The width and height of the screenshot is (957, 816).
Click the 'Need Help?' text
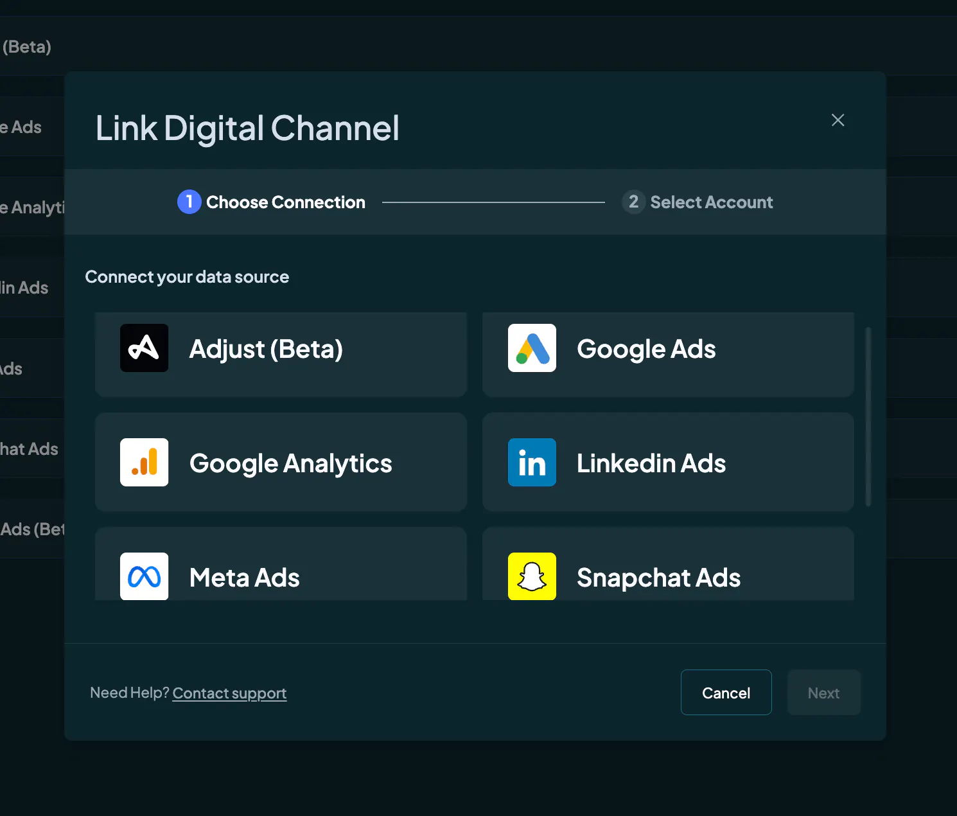click(x=130, y=693)
